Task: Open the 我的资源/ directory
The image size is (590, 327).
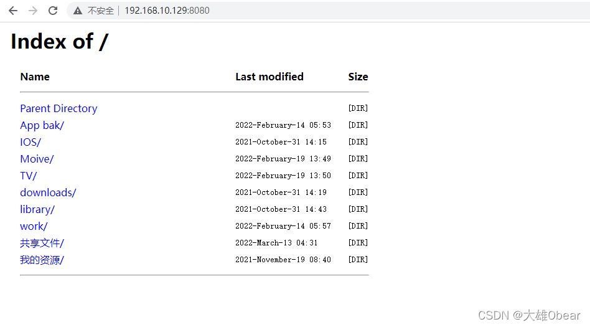Action: coord(42,260)
